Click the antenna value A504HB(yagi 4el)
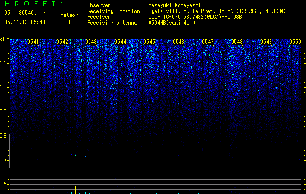The width and height of the screenshot is (306, 194). click(172, 23)
